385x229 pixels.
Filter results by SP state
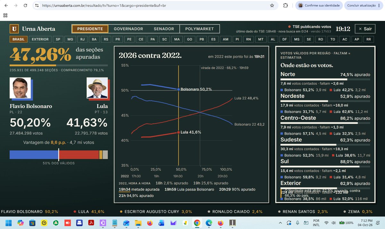[x=58, y=39]
